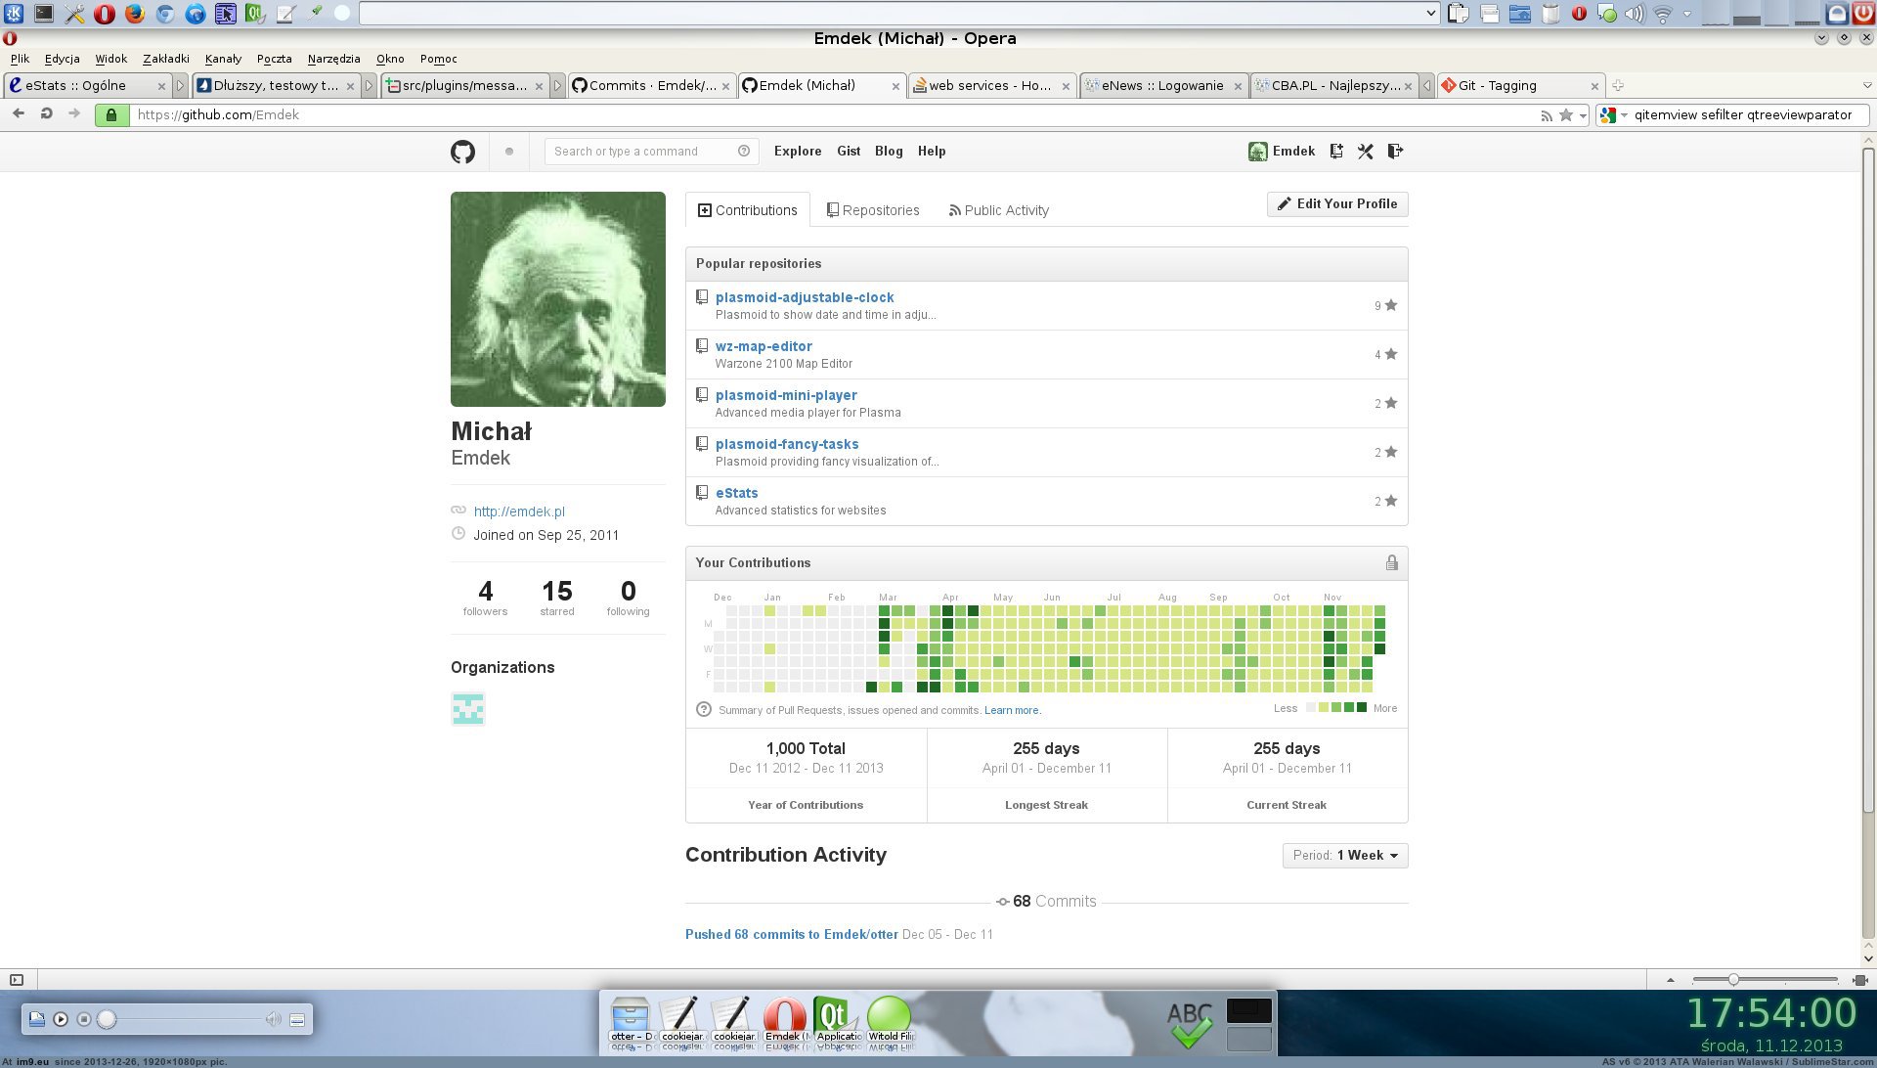Open the top panel command box dropdown
This screenshot has width=1877, height=1068.
pyautogui.click(x=1431, y=14)
